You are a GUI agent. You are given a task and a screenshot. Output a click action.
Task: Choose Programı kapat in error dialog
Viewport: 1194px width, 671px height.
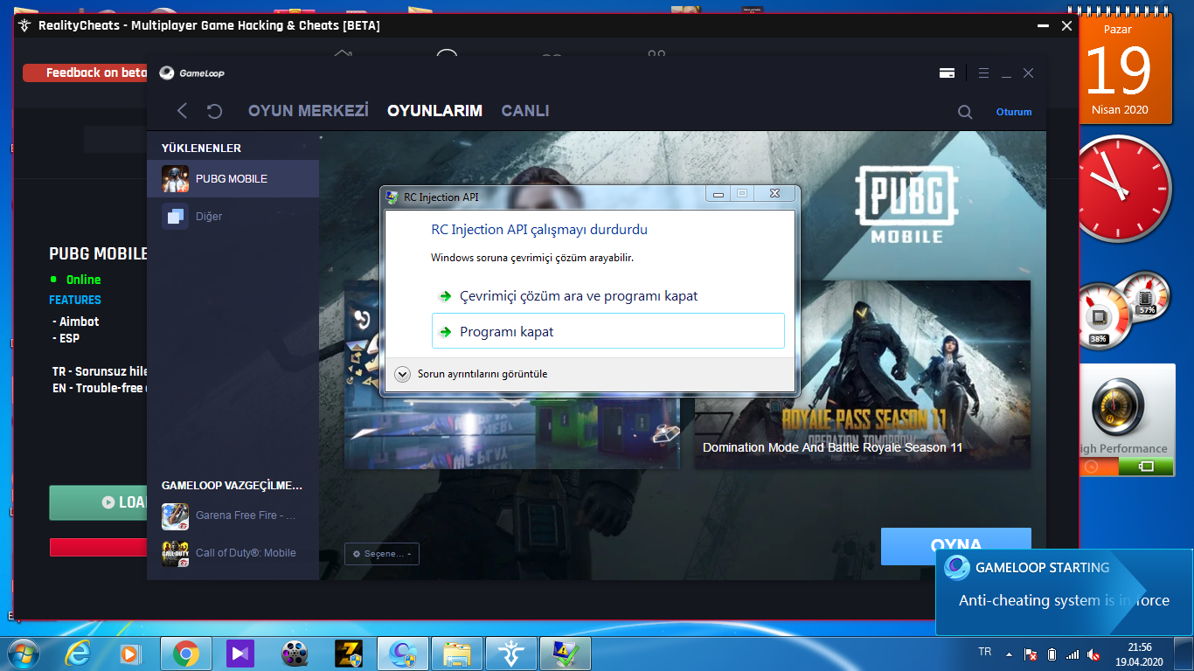click(x=608, y=331)
